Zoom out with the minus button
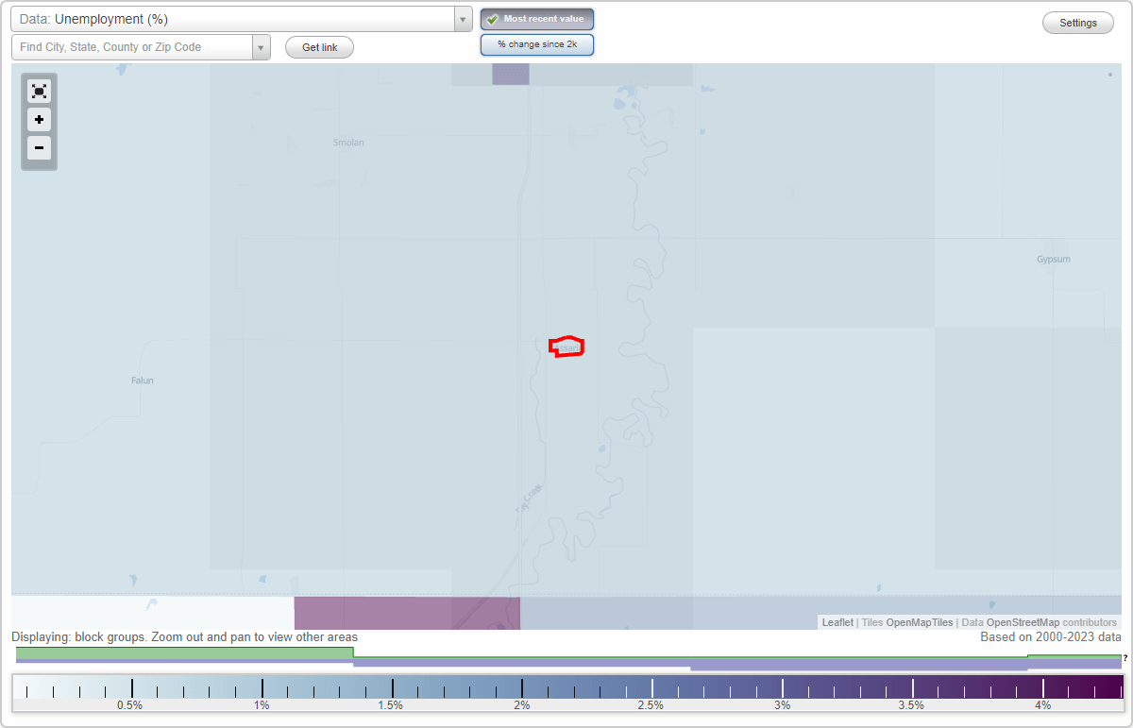 39,147
